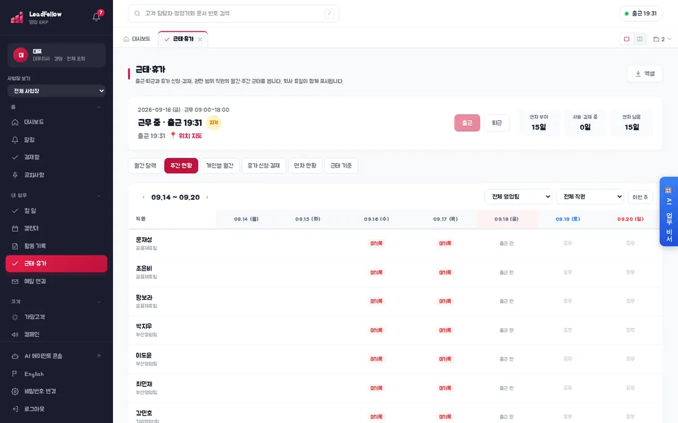
Task: Select the 월간 달력 tab
Action: (x=145, y=166)
